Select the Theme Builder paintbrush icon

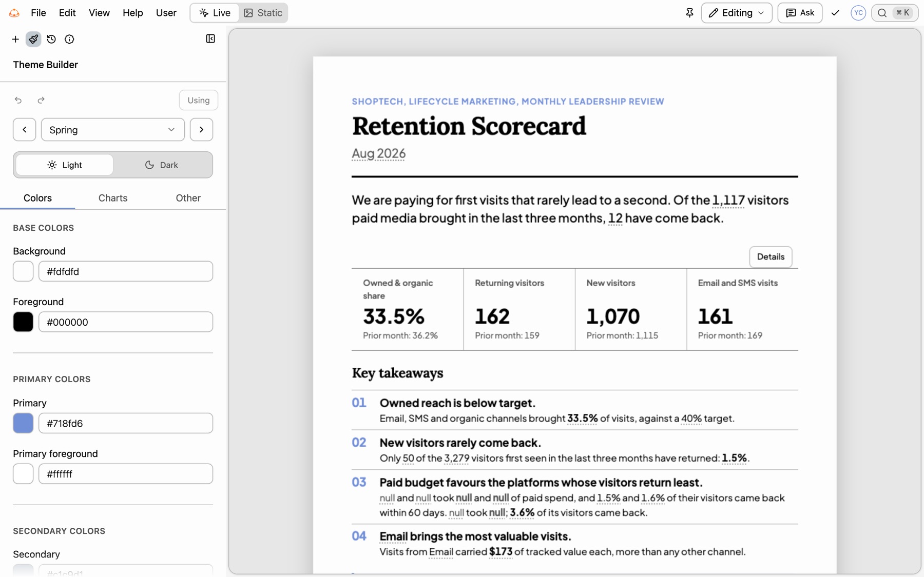click(33, 39)
